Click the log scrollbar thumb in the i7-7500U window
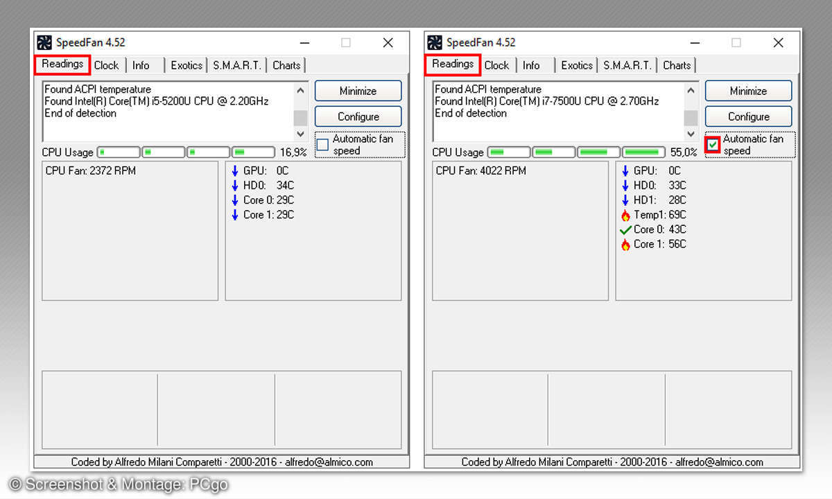Image resolution: width=832 pixels, height=499 pixels. 691,118
